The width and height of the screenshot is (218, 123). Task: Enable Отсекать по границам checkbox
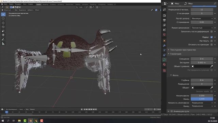(x=212, y=45)
